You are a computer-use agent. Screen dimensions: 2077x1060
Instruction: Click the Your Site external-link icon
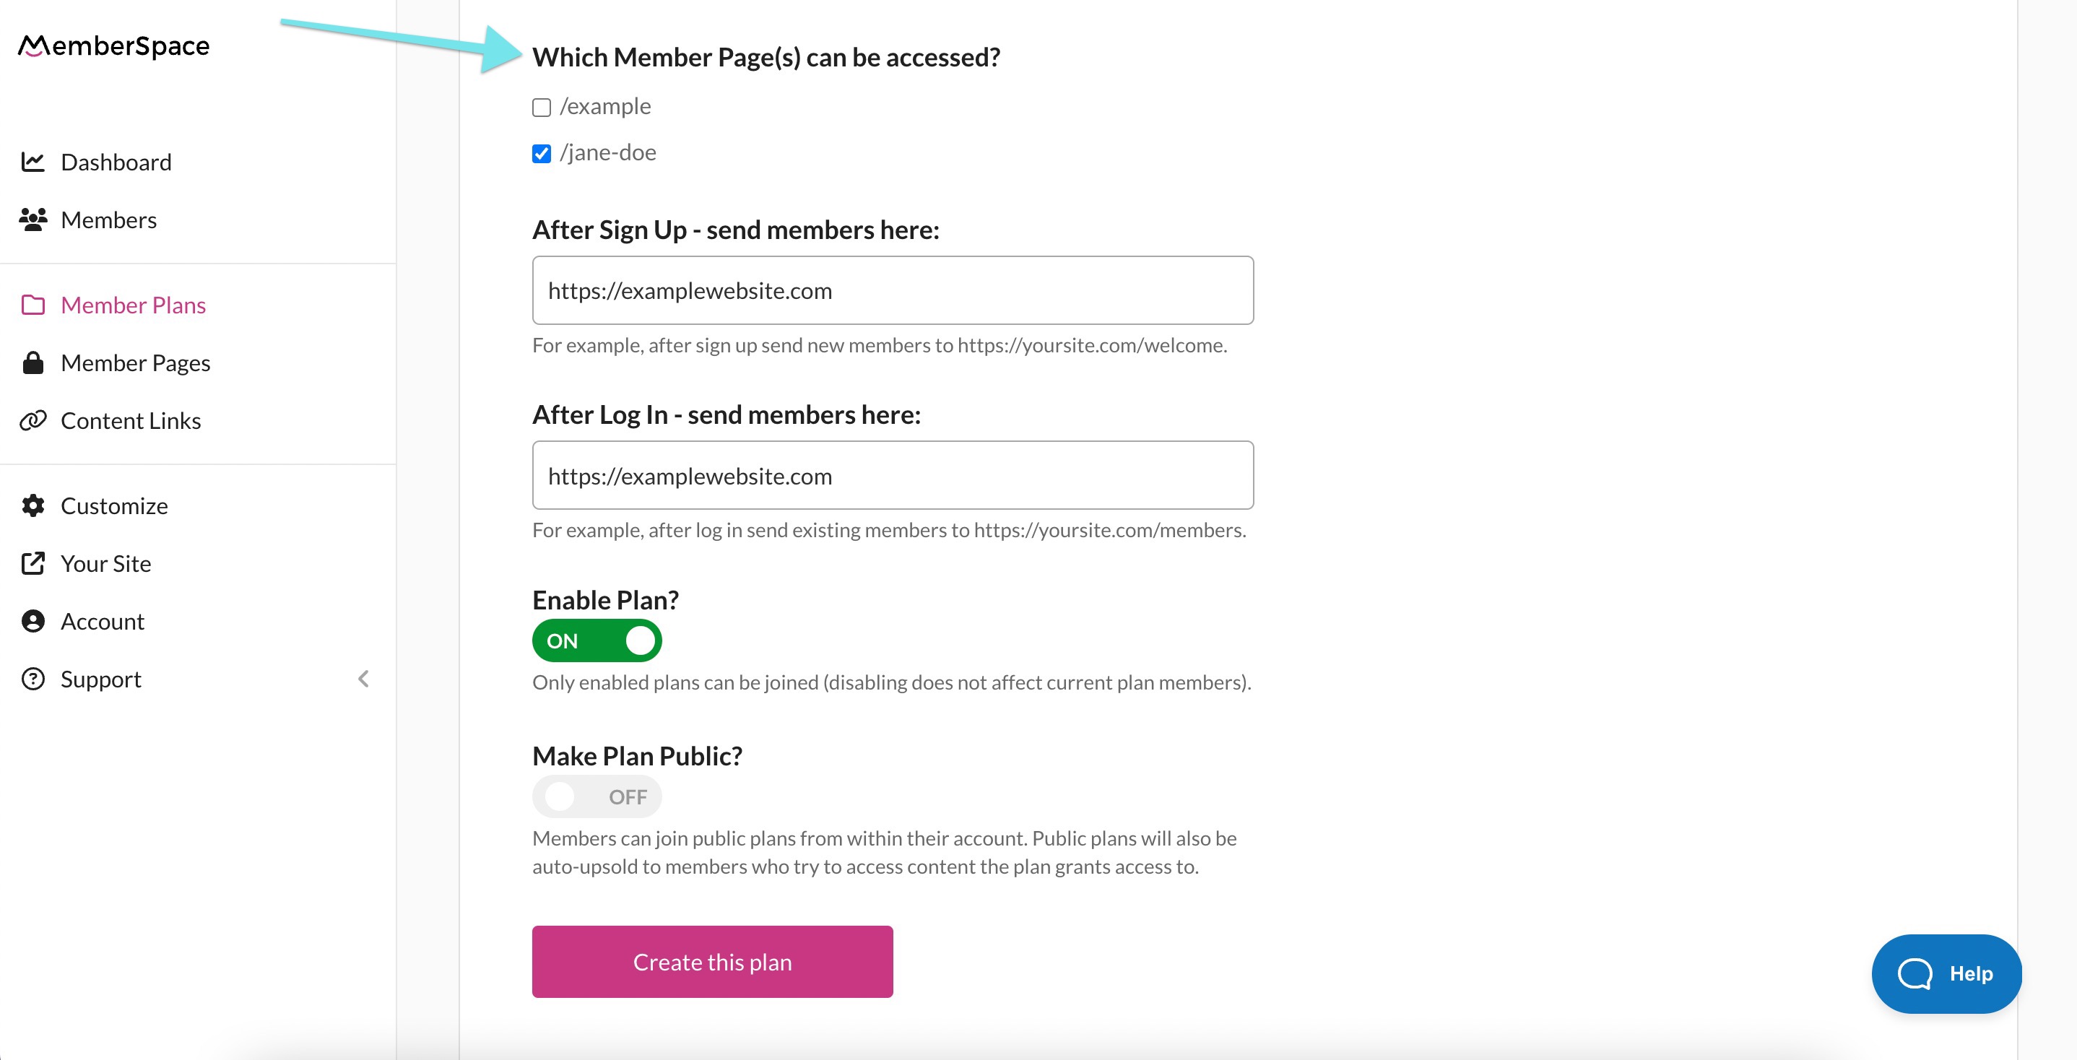point(33,562)
